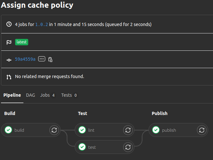
Task: Click the test job passed status icon
Action: point(82,147)
